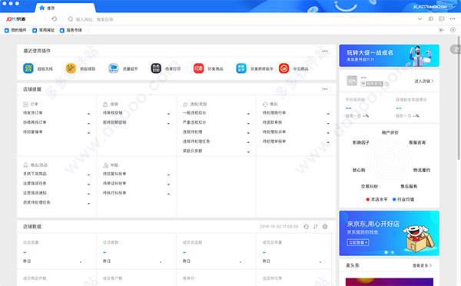Open the message chat icon in toolbar
This screenshot has width=461, height=286.
(442, 18)
